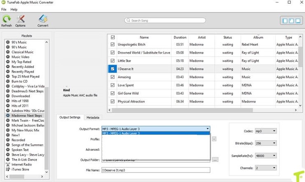Image resolution: width=305 pixels, height=182 pixels.
Task: Open the Output Format dropdown
Action: (156, 129)
